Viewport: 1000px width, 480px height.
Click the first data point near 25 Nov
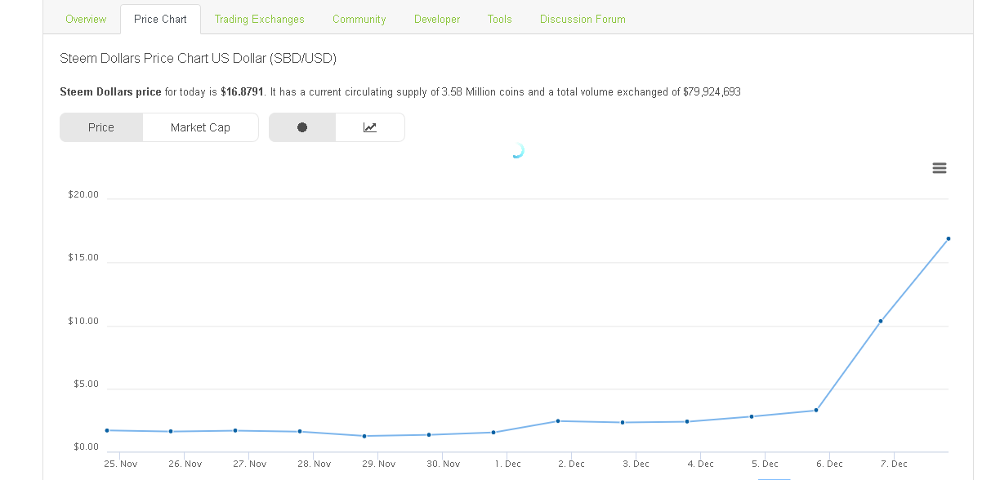pyautogui.click(x=107, y=430)
